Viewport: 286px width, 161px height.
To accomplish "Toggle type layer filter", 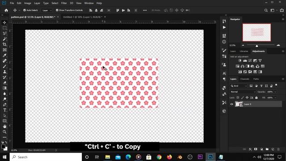I will 261,86.
